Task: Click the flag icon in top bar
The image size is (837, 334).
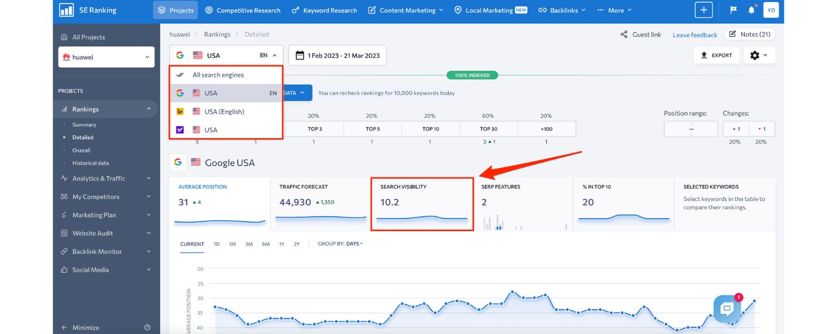Action: coord(733,9)
